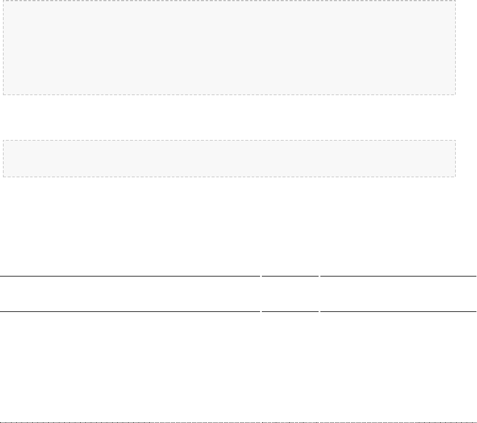Screen dimensions: 477x423
Task: Click the blank gap between the dashed boxes
Action: coord(229,118)
